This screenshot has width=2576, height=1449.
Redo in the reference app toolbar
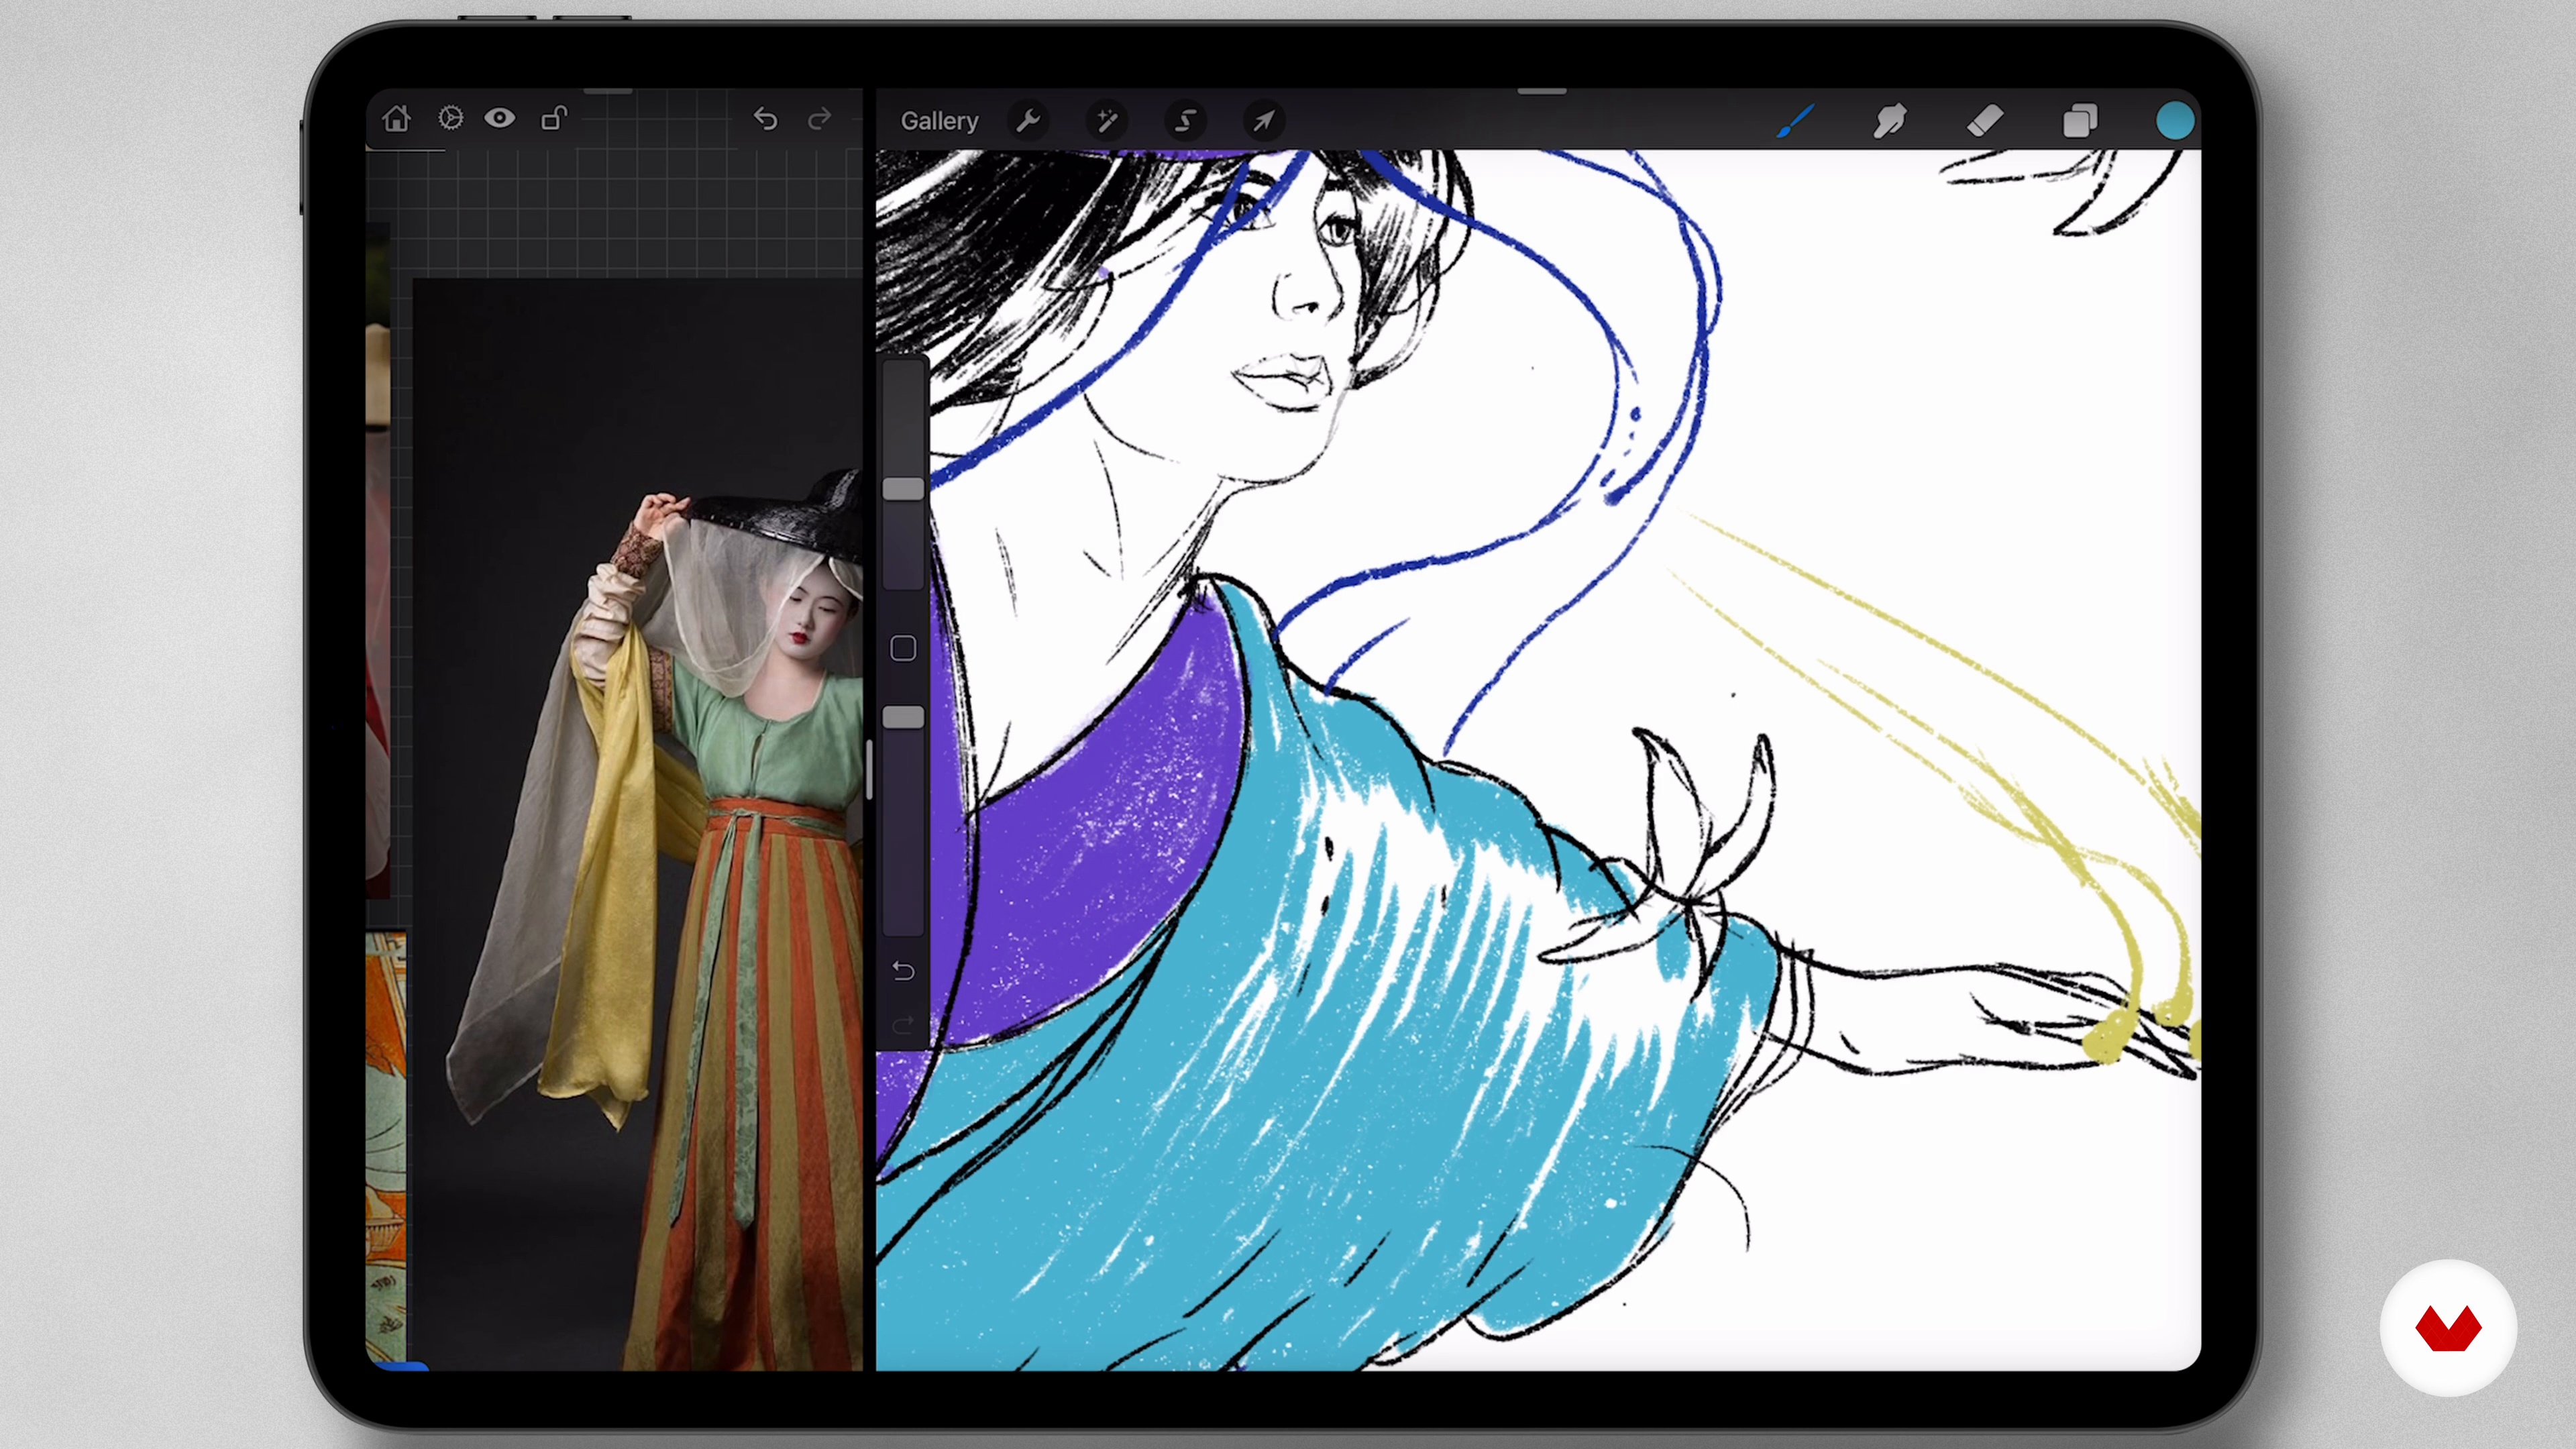point(819,120)
